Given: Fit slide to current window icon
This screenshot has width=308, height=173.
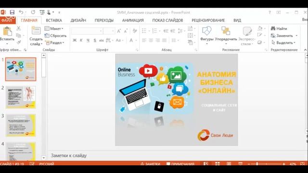Looking at the screenshot, I should click(303, 163).
